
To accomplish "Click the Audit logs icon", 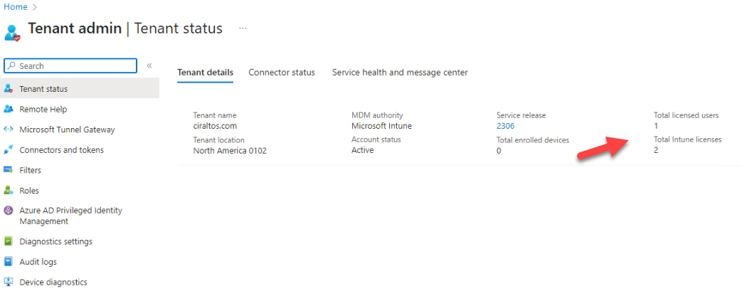I will [x=8, y=261].
